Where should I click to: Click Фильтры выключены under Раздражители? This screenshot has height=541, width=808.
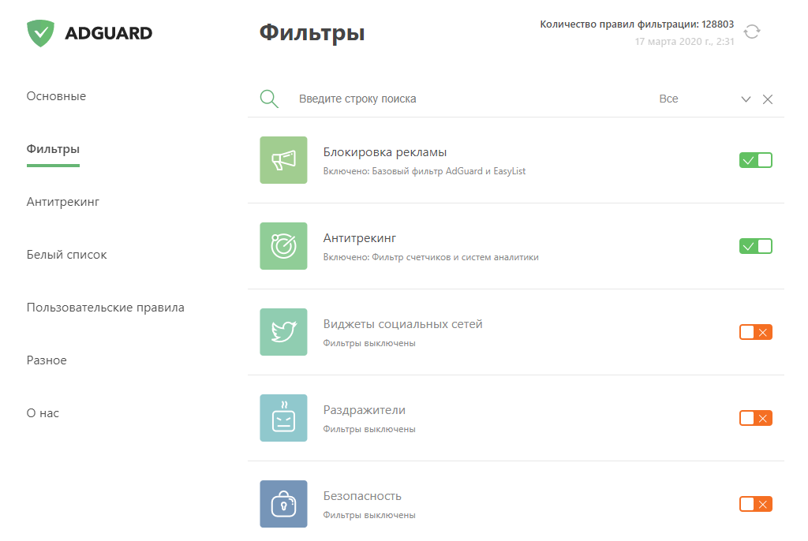(369, 429)
